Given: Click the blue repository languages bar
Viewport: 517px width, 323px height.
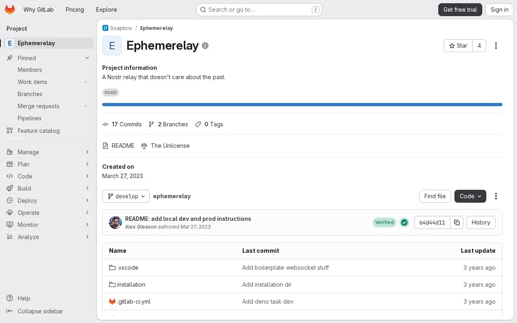Looking at the screenshot, I should pyautogui.click(x=302, y=105).
